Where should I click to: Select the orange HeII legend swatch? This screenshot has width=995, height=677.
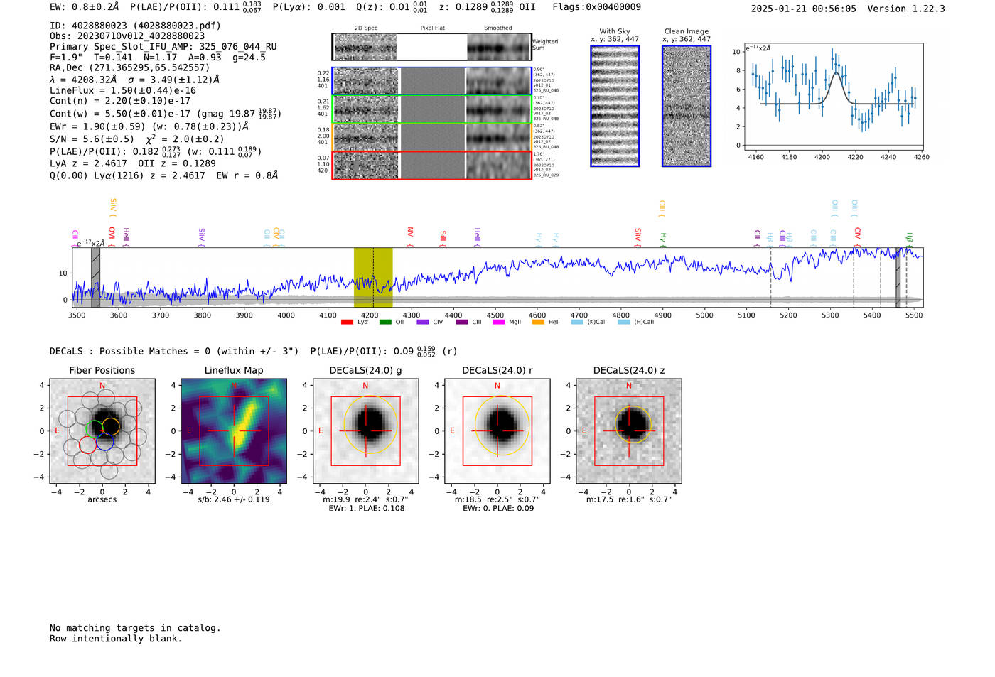tap(538, 323)
